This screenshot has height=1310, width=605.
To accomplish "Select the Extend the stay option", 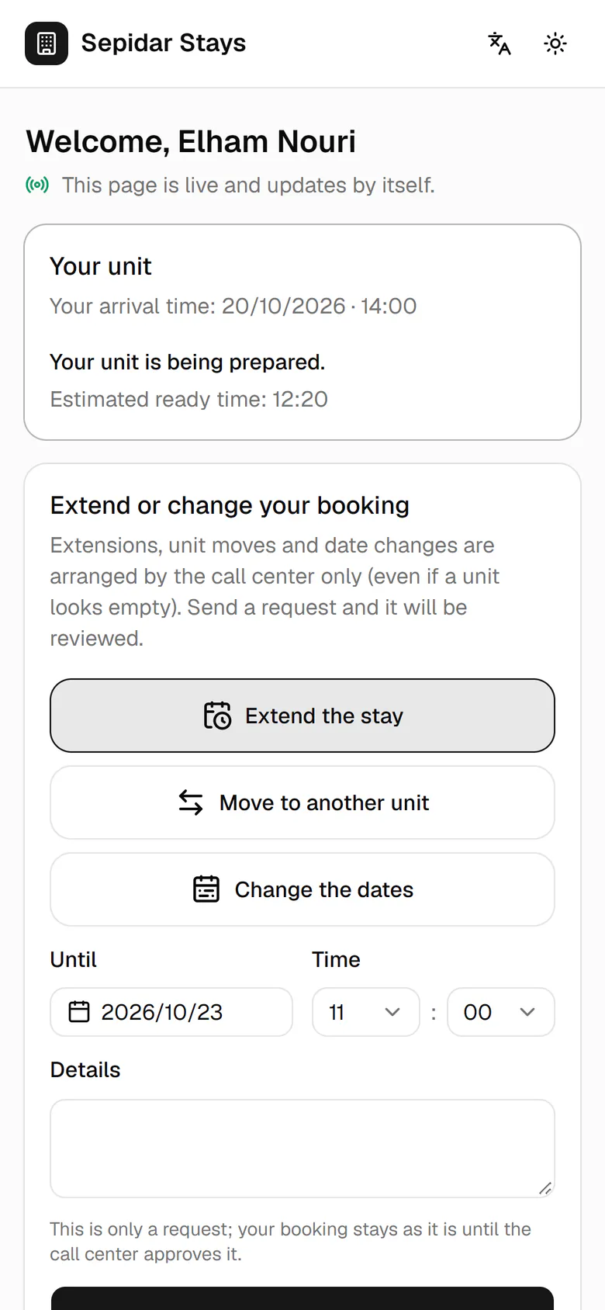I will coord(302,716).
